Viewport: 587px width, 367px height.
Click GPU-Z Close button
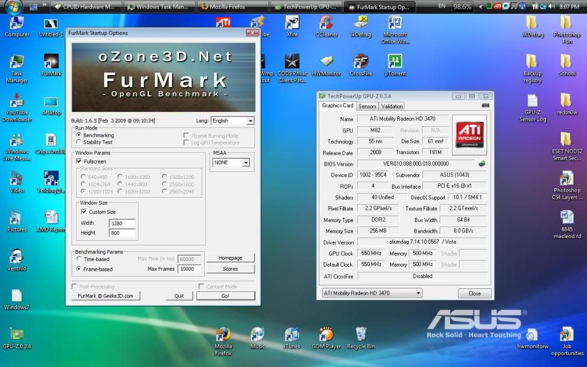(x=474, y=293)
